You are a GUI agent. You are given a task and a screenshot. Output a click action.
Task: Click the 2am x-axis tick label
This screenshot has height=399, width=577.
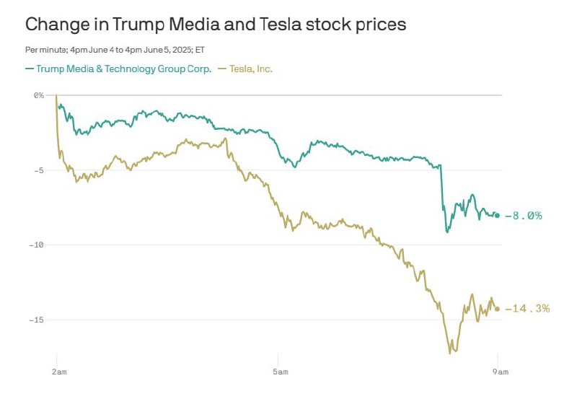(59, 372)
